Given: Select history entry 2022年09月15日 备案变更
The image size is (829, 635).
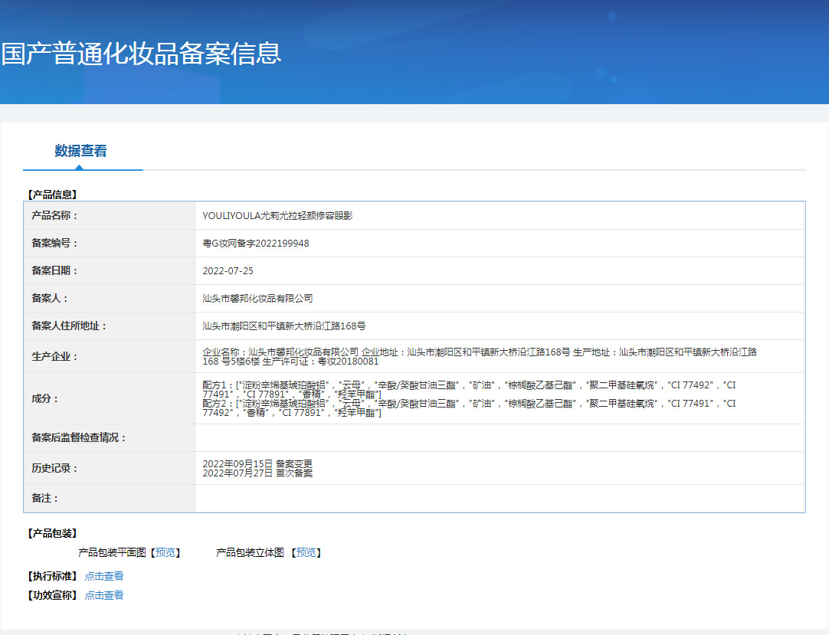Looking at the screenshot, I should click(x=257, y=463).
